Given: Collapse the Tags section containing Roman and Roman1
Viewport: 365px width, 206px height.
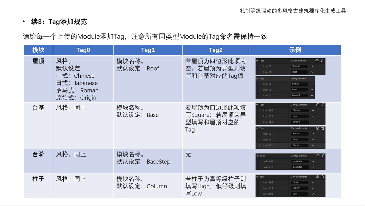Looking at the screenshot, I should coord(257,79).
